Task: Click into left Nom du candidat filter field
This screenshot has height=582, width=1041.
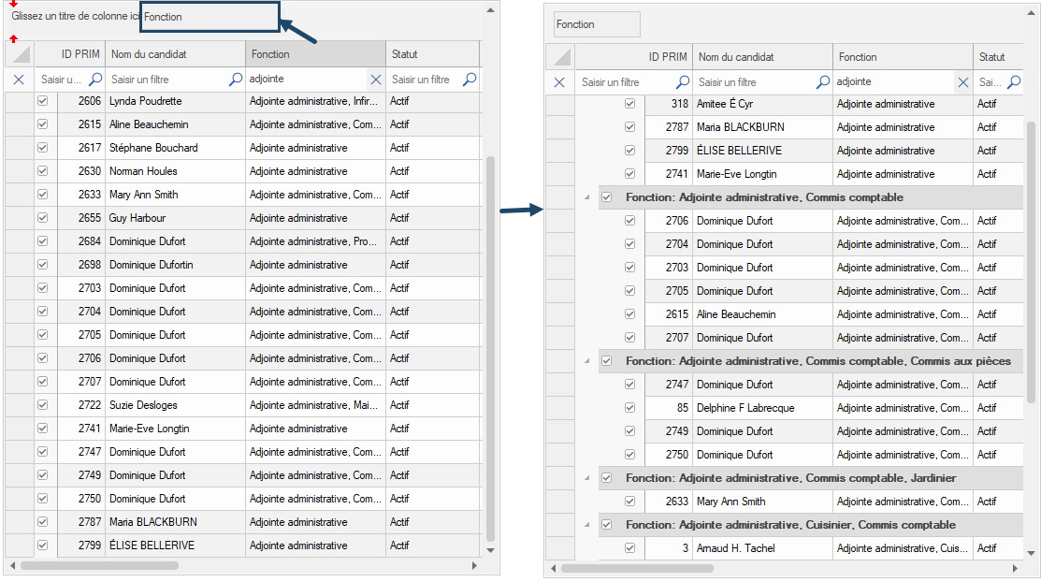Action: [166, 80]
